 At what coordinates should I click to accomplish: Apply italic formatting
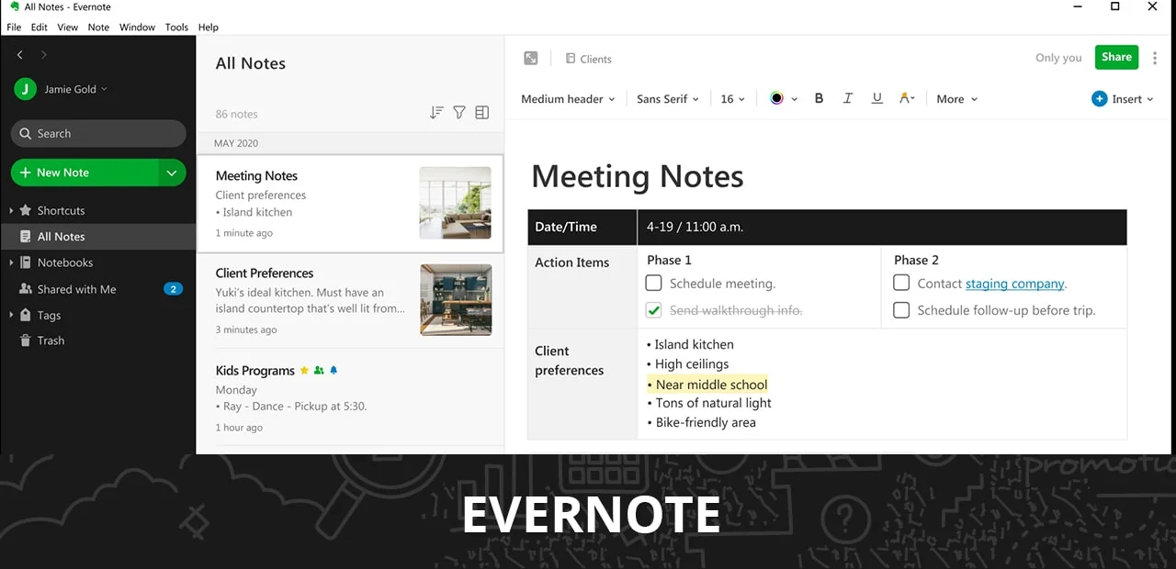(848, 98)
